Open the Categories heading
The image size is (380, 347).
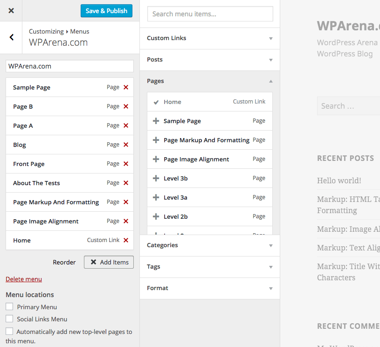[x=162, y=245]
